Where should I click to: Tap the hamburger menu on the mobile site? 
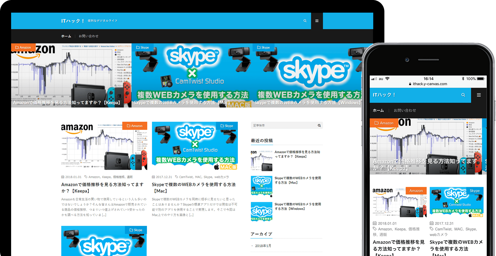pyautogui.click(x=479, y=95)
